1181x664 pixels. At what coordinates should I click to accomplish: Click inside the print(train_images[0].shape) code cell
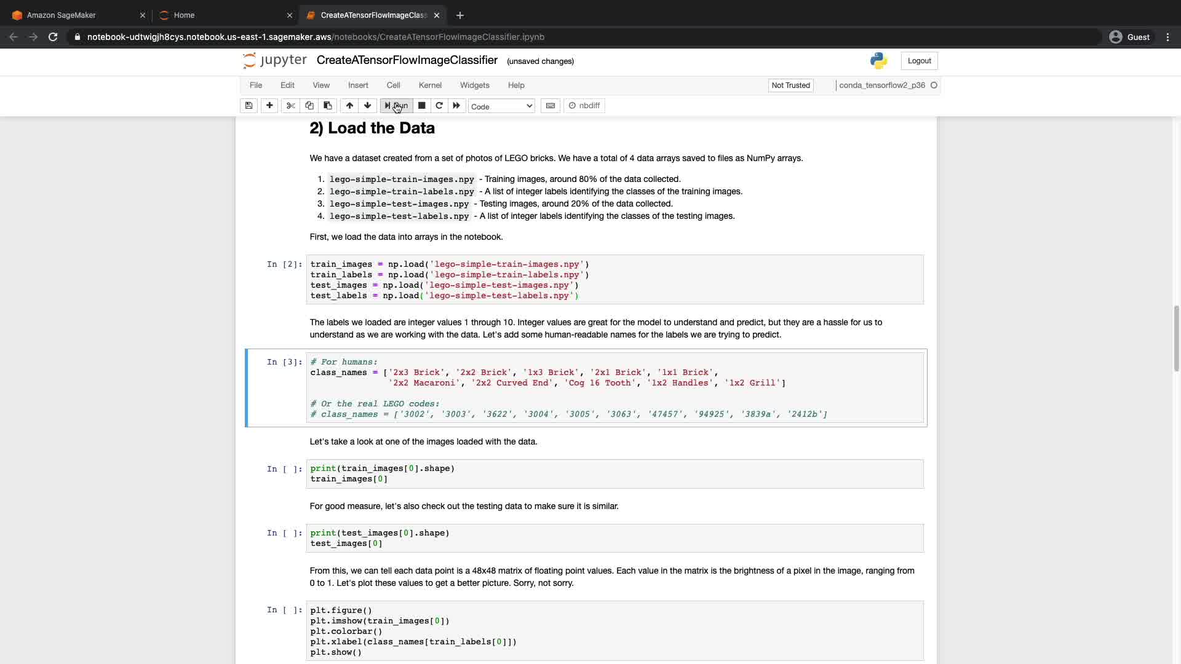(x=615, y=473)
